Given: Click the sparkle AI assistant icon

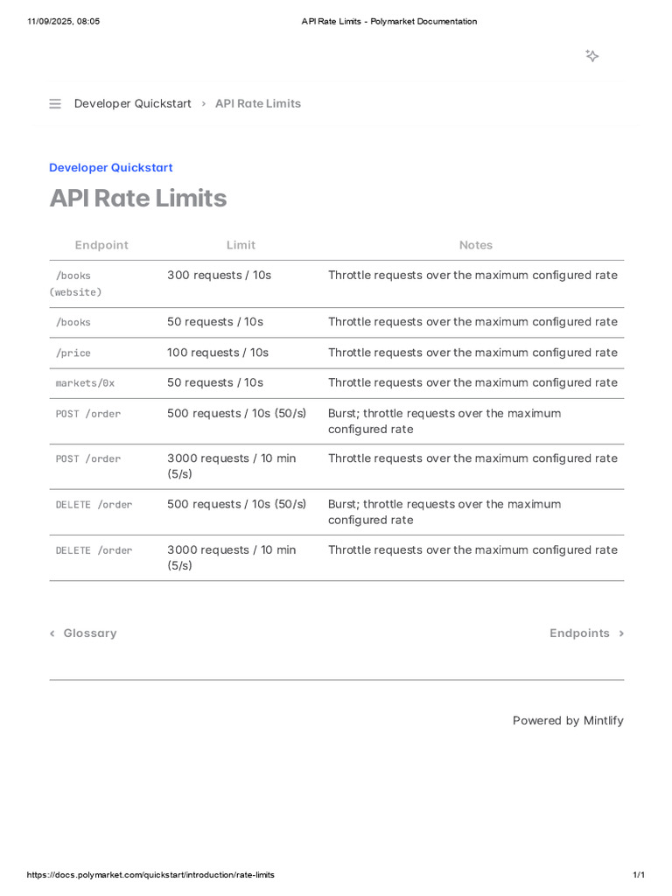Looking at the screenshot, I should 592,56.
